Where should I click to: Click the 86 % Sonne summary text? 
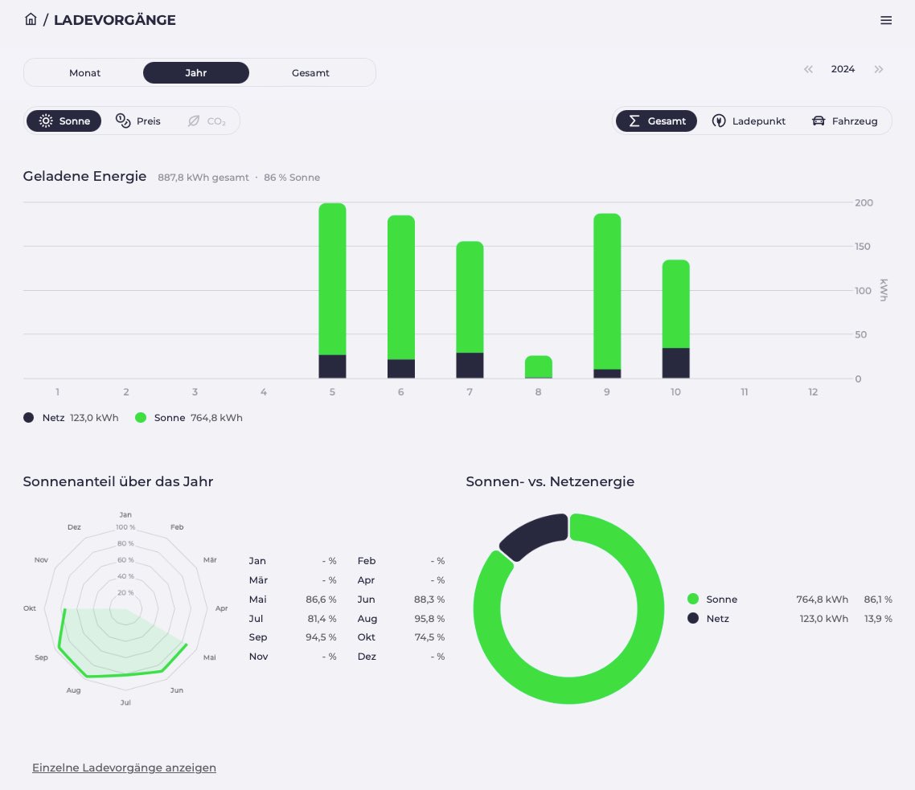point(292,178)
